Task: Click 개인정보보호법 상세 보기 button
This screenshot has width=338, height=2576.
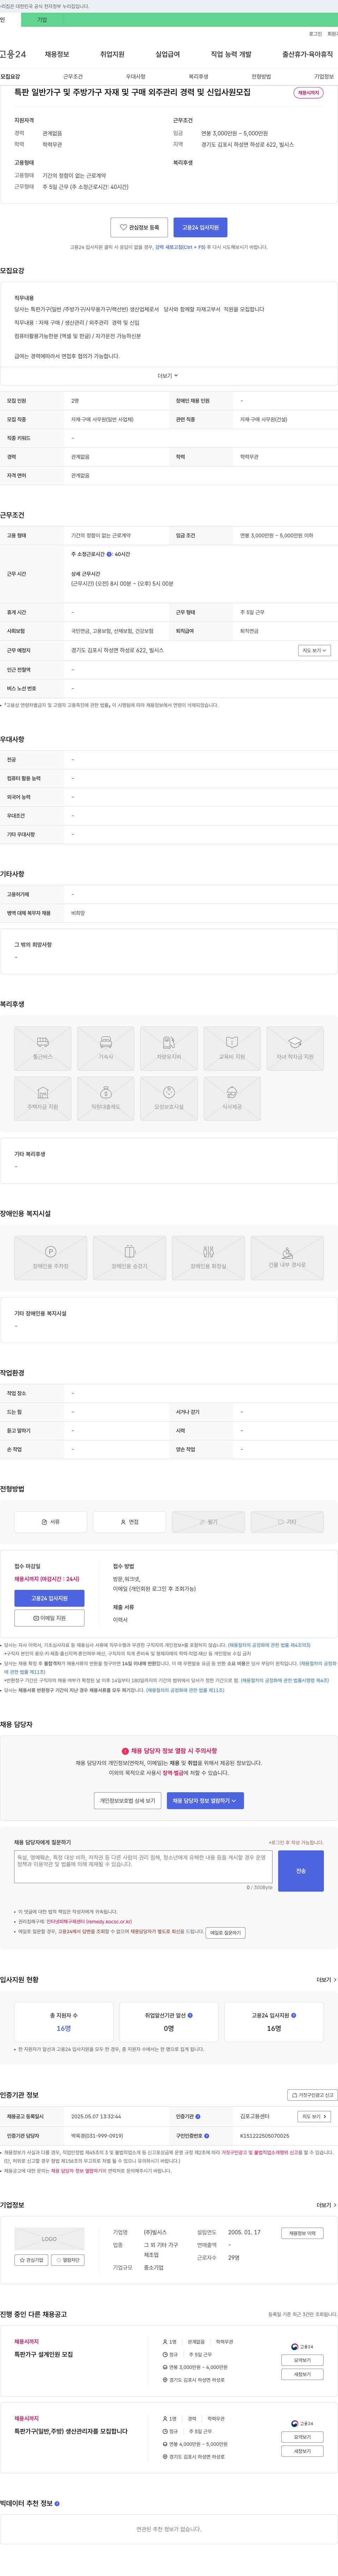Action: 128,1801
